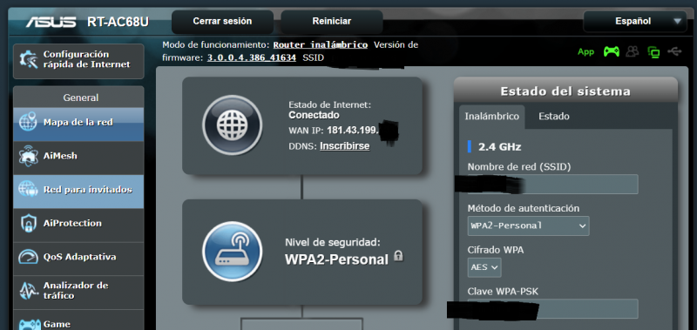The height and width of the screenshot is (330, 697).
Task: Click the Analizador de tráfico icon
Action: [28, 291]
